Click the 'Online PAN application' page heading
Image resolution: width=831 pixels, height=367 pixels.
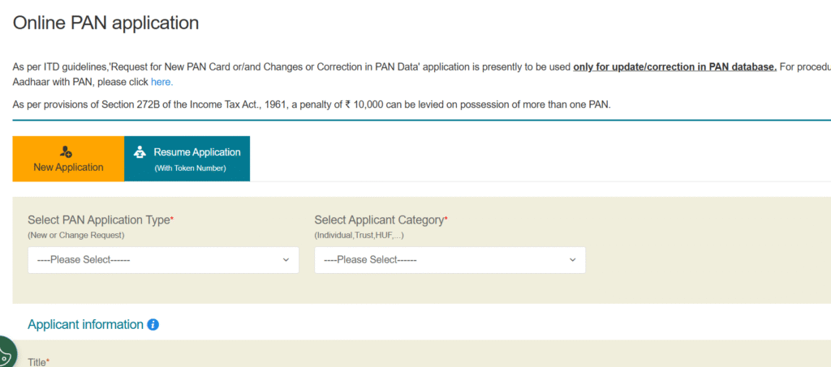click(105, 23)
